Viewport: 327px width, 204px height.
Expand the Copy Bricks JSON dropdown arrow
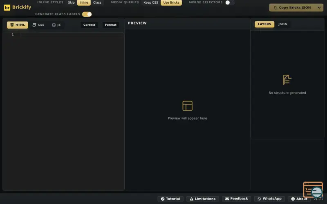point(319,7)
